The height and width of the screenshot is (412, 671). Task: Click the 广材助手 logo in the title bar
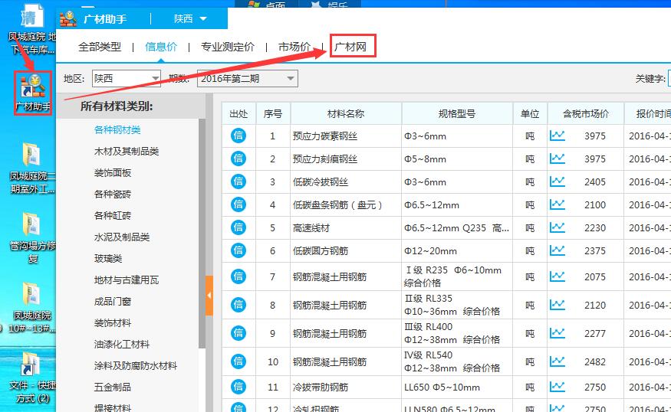coord(68,19)
